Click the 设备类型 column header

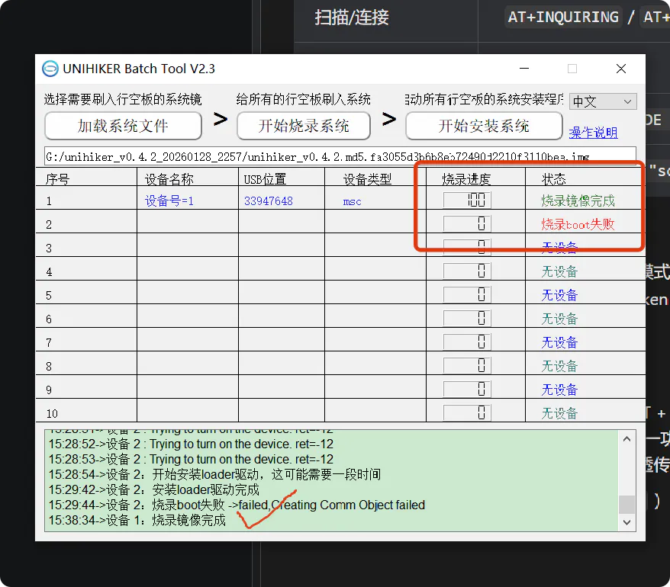(368, 179)
